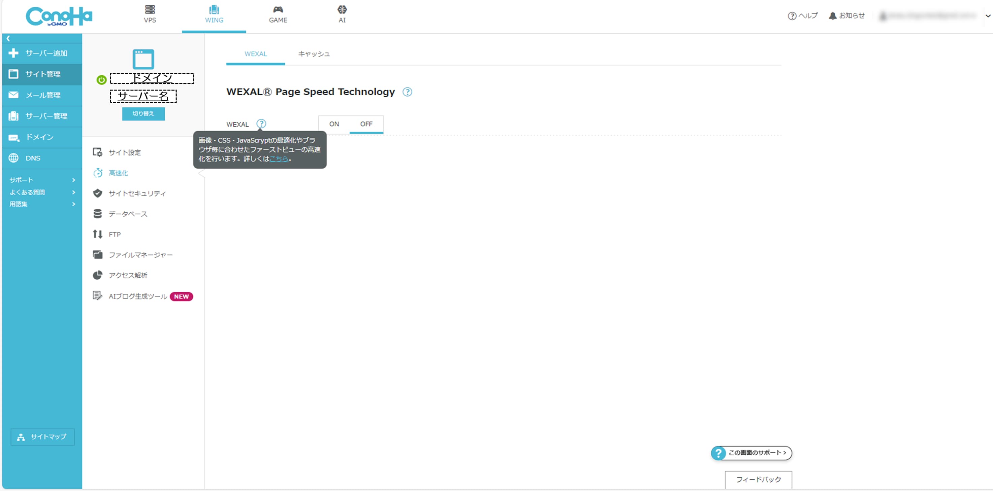Click the 高速化 label
The image size is (993, 491).
click(118, 173)
